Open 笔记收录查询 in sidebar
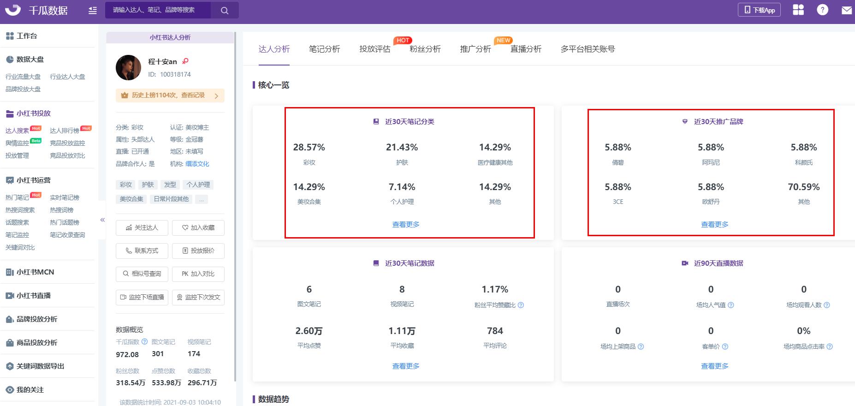This screenshot has width=855, height=406. 67,235
